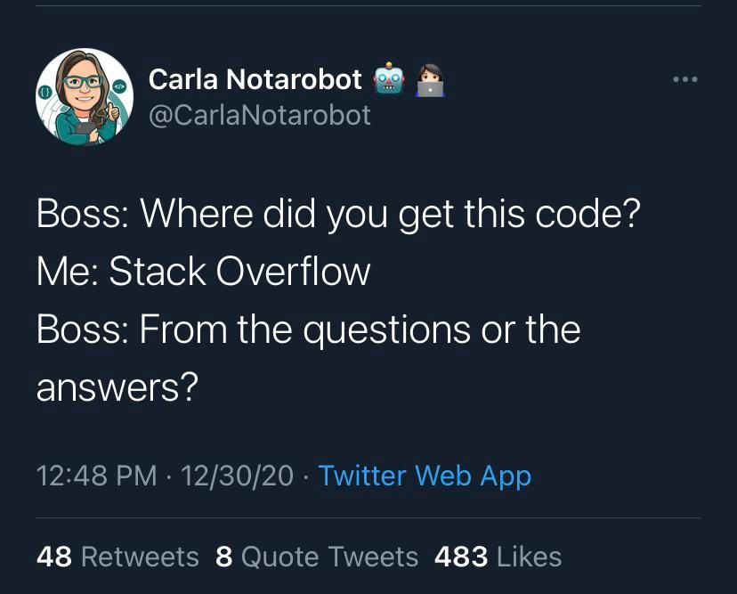Open the Carla Notarobot display name
Image resolution: width=737 pixels, height=594 pixels.
click(255, 80)
